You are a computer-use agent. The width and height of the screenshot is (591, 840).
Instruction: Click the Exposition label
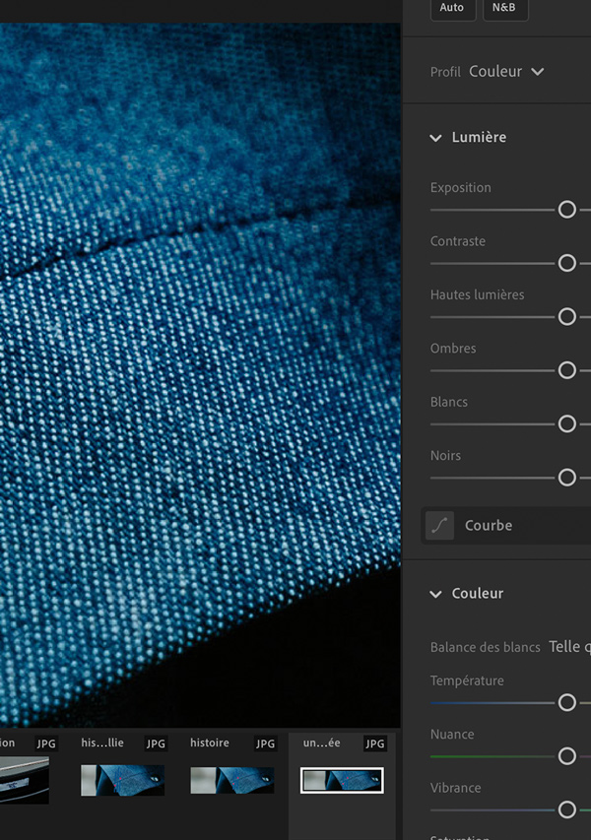(460, 188)
